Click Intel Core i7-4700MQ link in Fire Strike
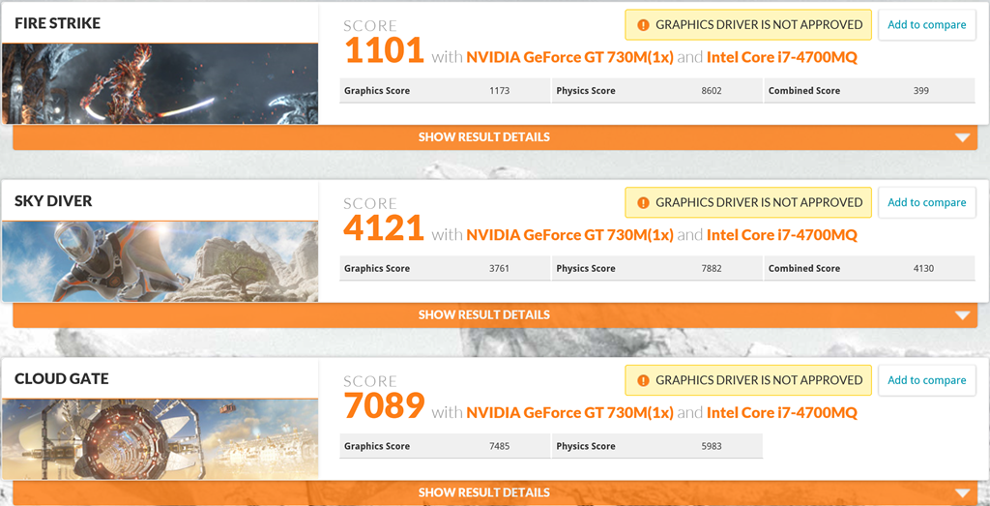 point(781,57)
